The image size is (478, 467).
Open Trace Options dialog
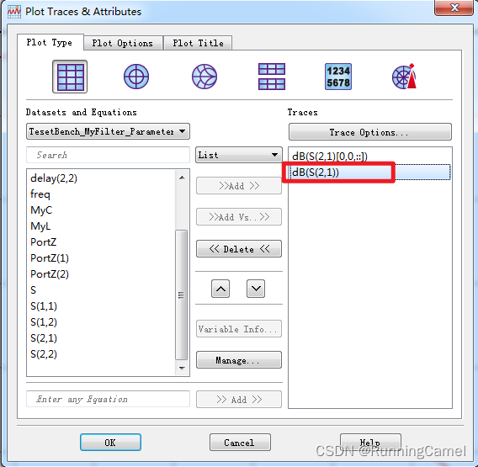[x=369, y=132]
